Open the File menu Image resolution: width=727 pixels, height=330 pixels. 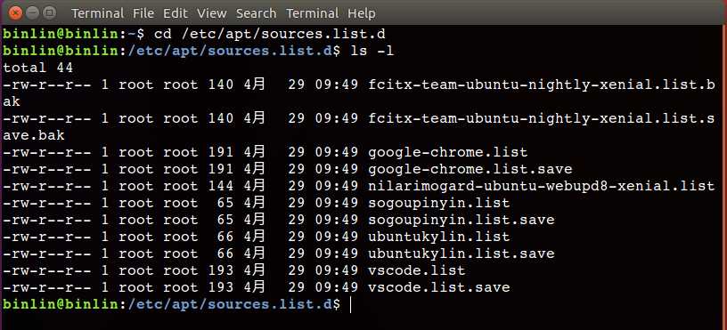click(143, 13)
